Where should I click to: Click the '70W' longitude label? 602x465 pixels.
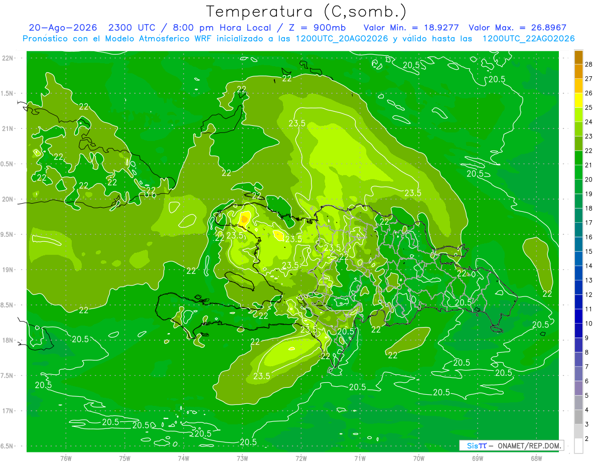point(419,458)
